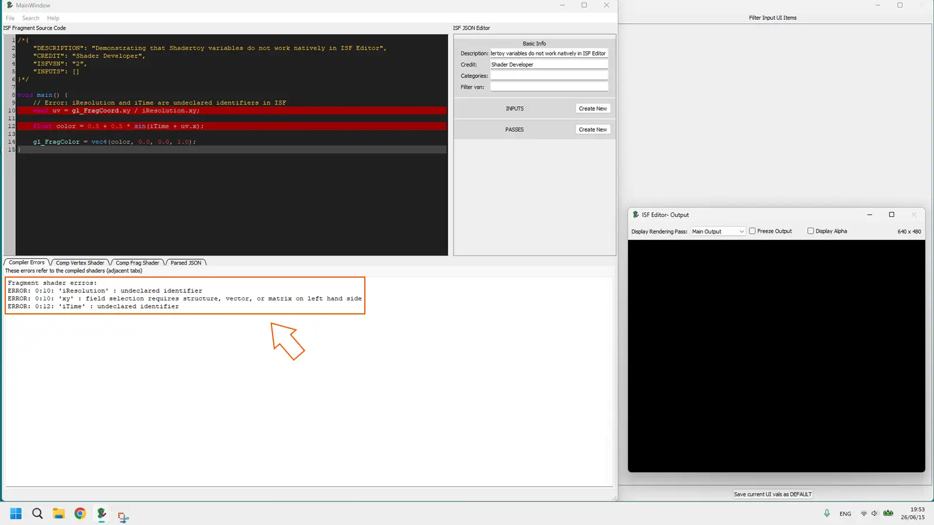
Task: Switch to Parsed JSON tab
Action: (x=186, y=262)
